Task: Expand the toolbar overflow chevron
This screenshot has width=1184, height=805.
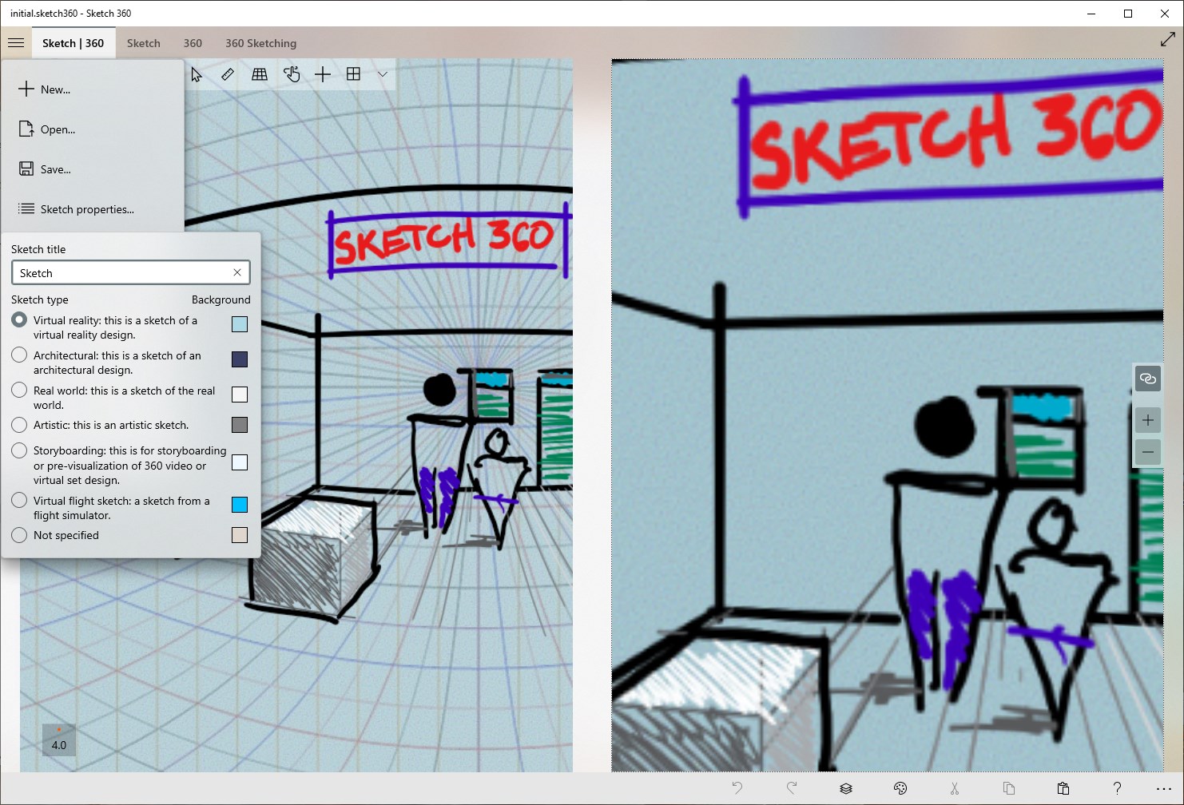Action: pos(383,74)
